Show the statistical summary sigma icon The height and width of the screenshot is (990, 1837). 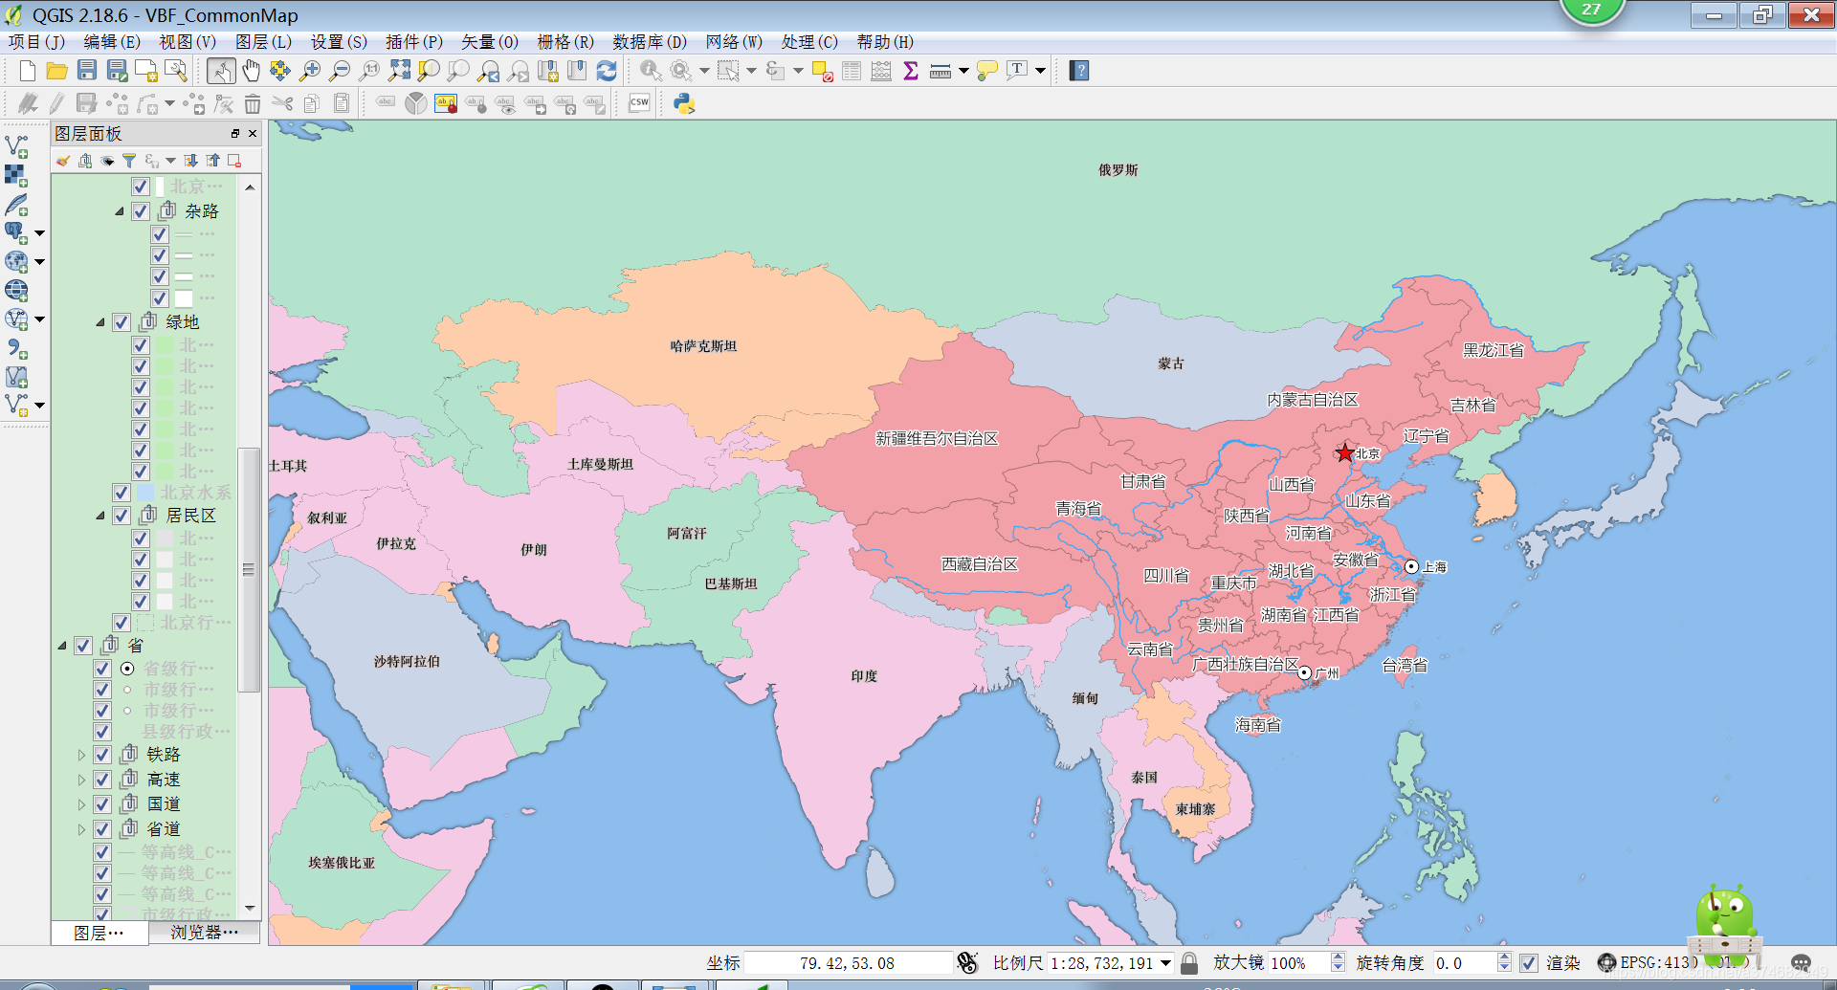[911, 71]
